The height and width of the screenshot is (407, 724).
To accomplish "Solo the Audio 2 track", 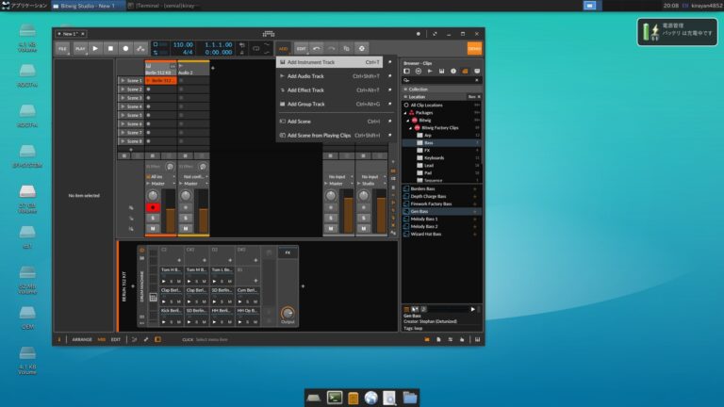I will tap(186, 219).
